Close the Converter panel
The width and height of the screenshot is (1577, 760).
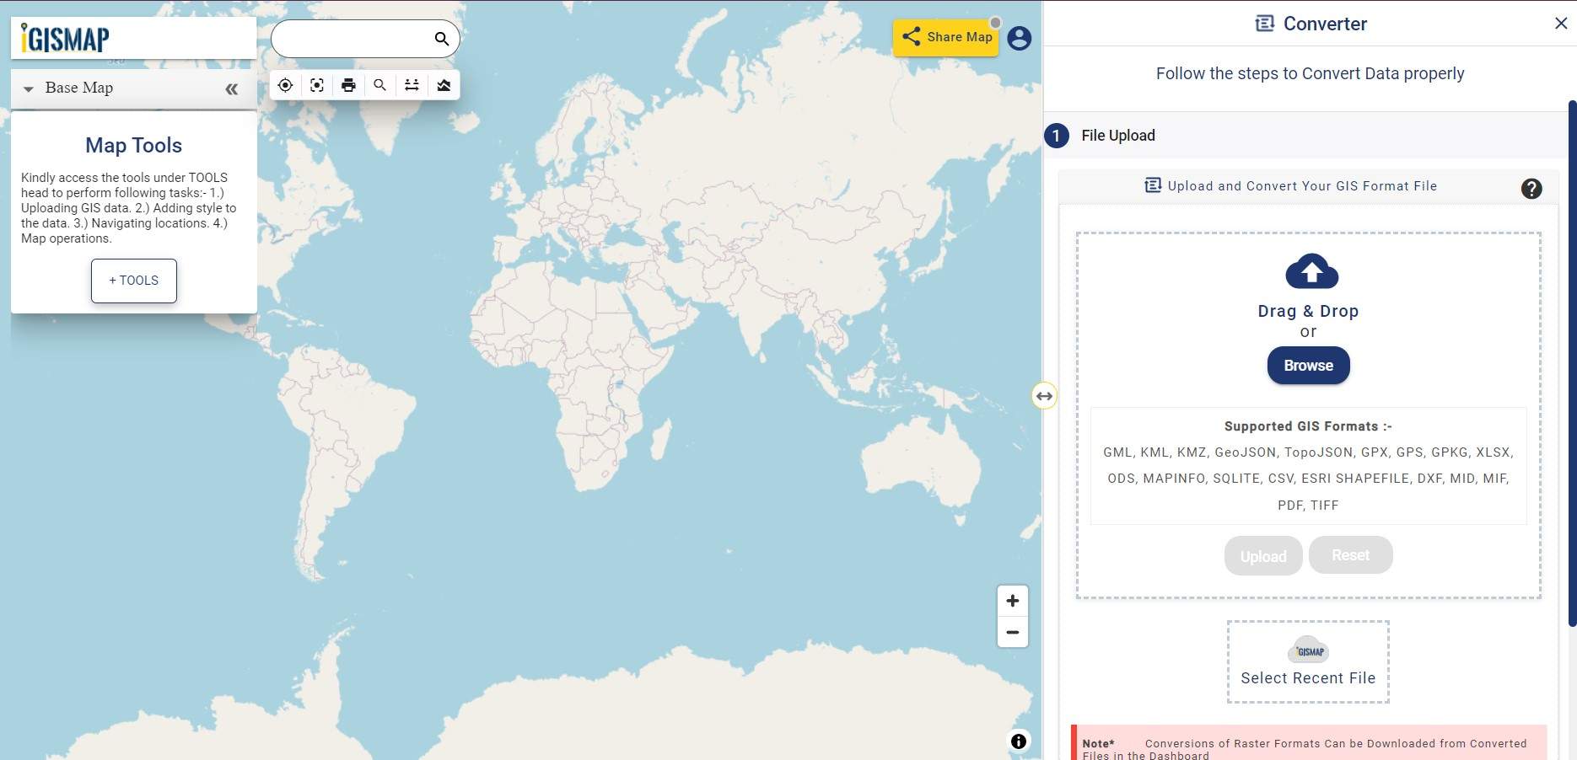coord(1561,23)
